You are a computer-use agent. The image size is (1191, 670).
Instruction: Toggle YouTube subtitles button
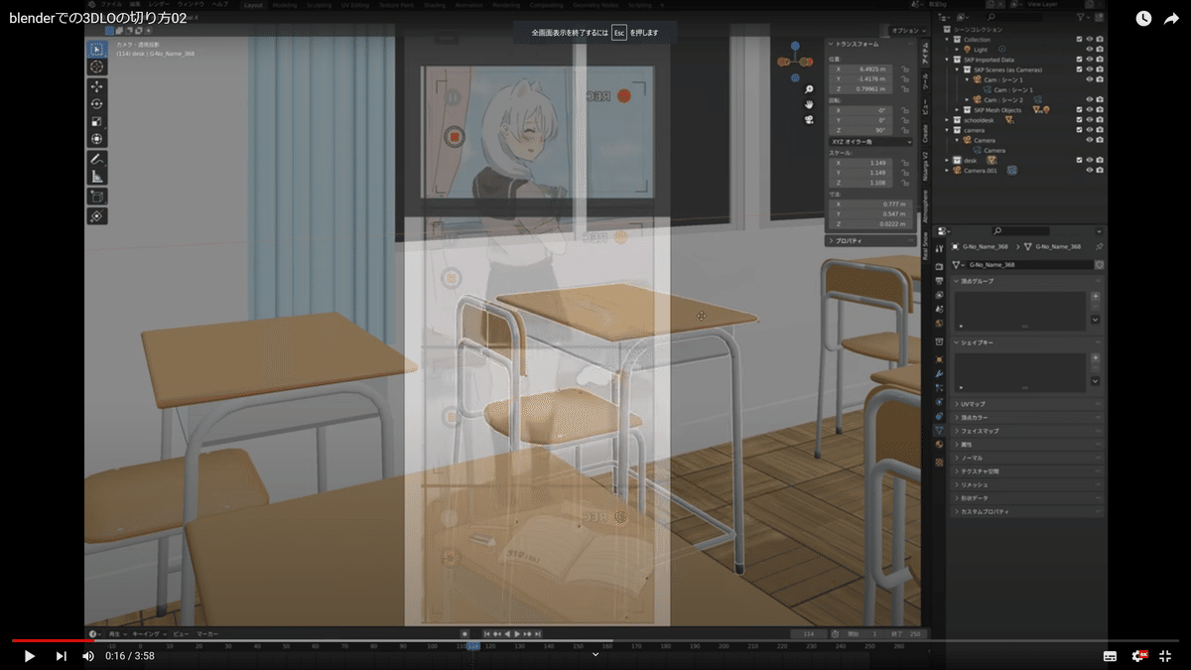[1111, 656]
